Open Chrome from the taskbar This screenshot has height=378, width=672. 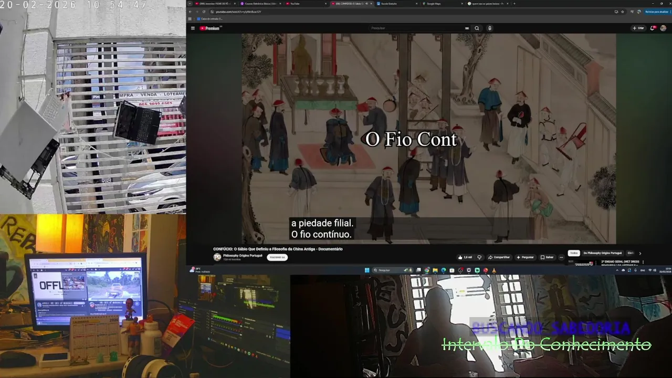pos(427,270)
